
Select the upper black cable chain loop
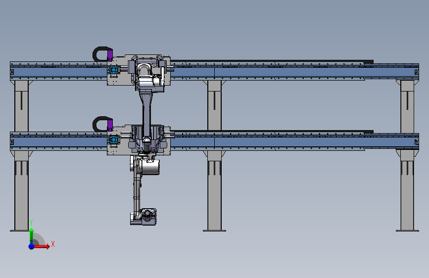point(100,53)
